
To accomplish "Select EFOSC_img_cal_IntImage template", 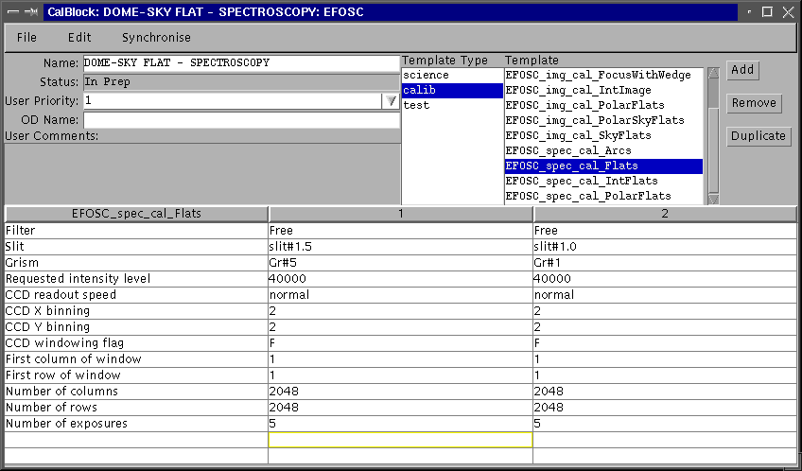I will [x=603, y=90].
